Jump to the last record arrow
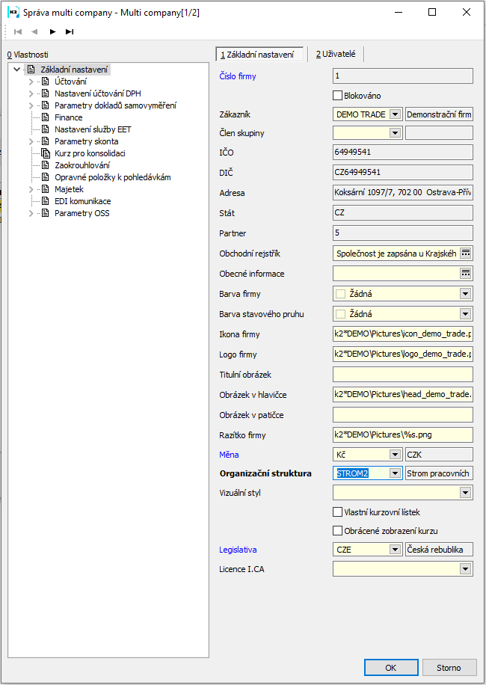Viewport: 486px width, 685px height. [70, 31]
